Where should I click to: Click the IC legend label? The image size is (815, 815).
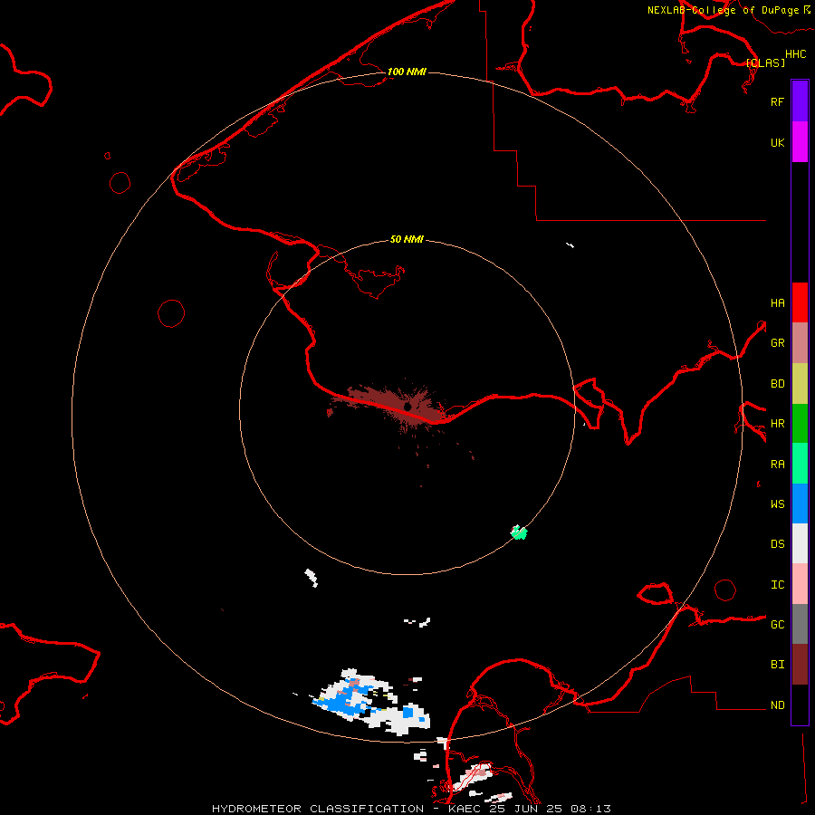click(777, 585)
